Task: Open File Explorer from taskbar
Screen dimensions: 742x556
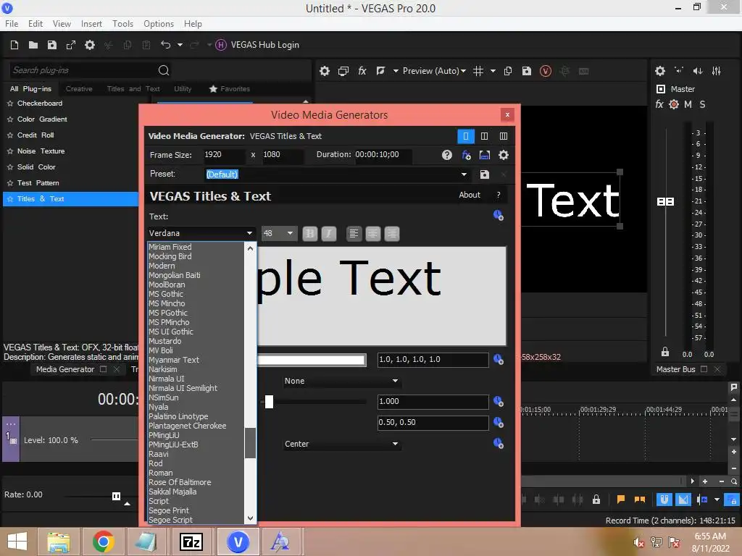Action: [59, 542]
